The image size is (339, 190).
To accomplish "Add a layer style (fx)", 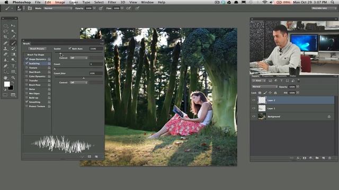I will 298,158.
